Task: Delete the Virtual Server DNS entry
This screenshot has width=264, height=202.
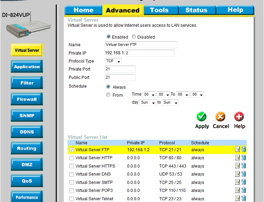Action: point(244,174)
